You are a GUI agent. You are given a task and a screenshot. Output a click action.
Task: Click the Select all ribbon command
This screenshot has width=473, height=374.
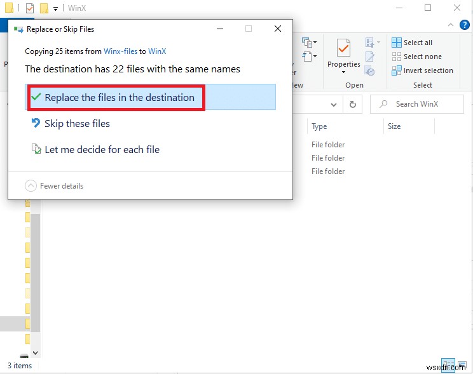click(412, 43)
